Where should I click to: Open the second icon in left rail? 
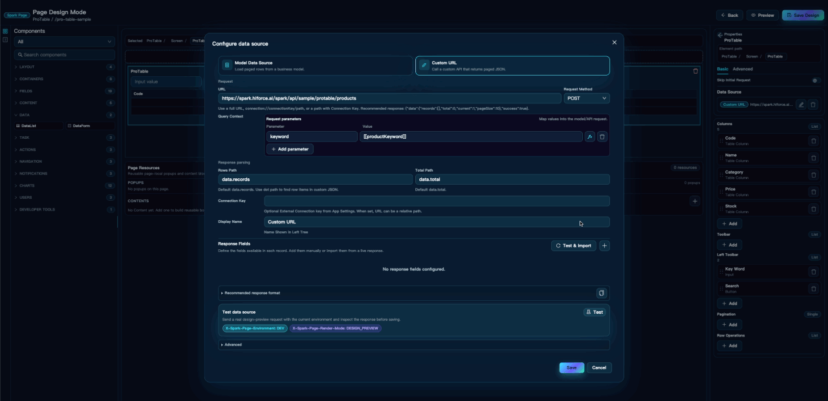(5, 40)
